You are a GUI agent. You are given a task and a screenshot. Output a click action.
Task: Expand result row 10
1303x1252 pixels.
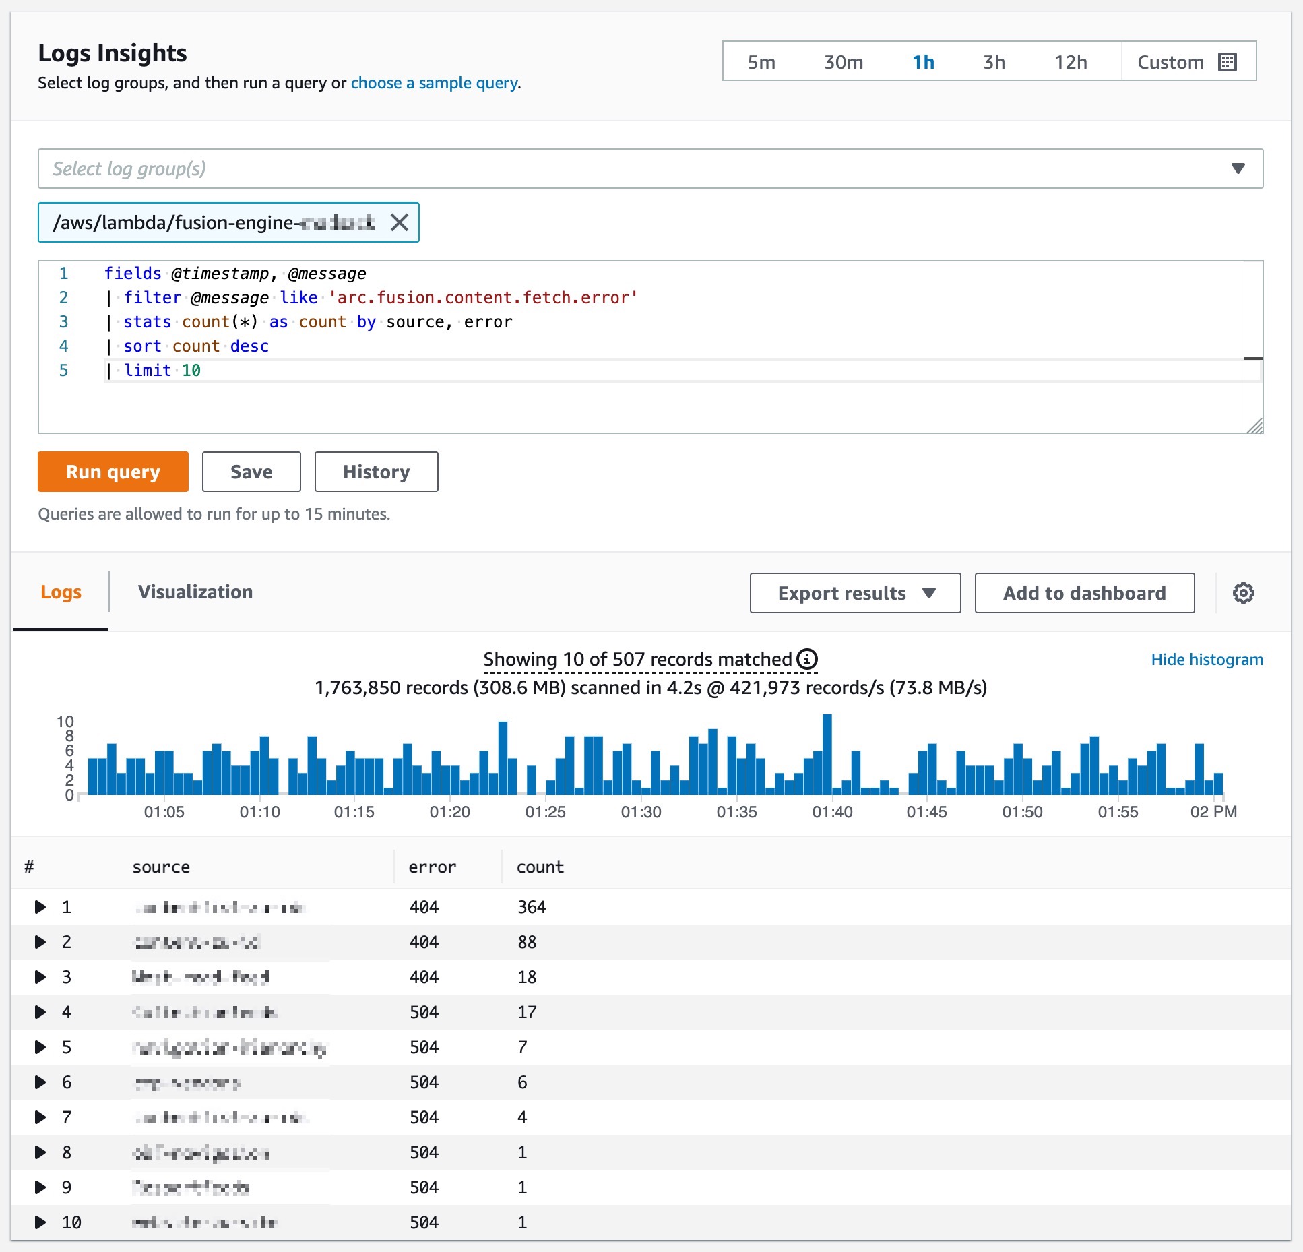pyautogui.click(x=40, y=1222)
